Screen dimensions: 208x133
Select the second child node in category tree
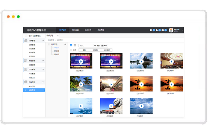[x=57, y=51]
